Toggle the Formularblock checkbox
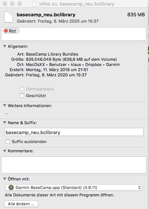The width and height of the screenshot is (149, 209). [x=22, y=89]
